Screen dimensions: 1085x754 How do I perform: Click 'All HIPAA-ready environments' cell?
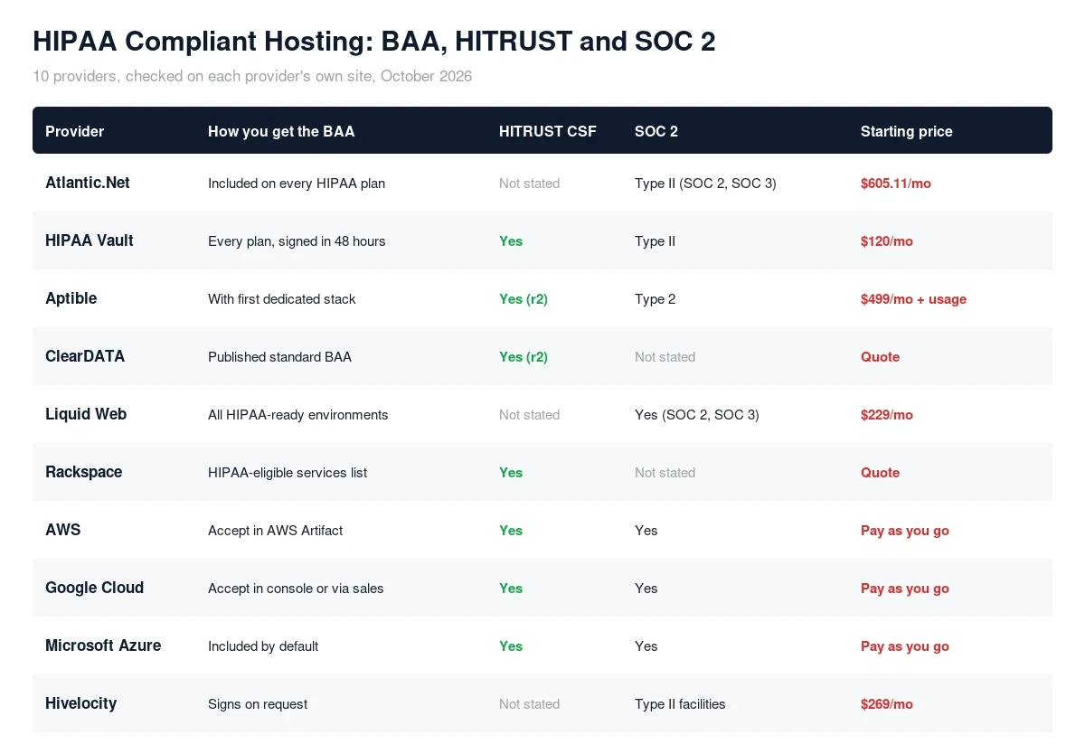point(298,415)
